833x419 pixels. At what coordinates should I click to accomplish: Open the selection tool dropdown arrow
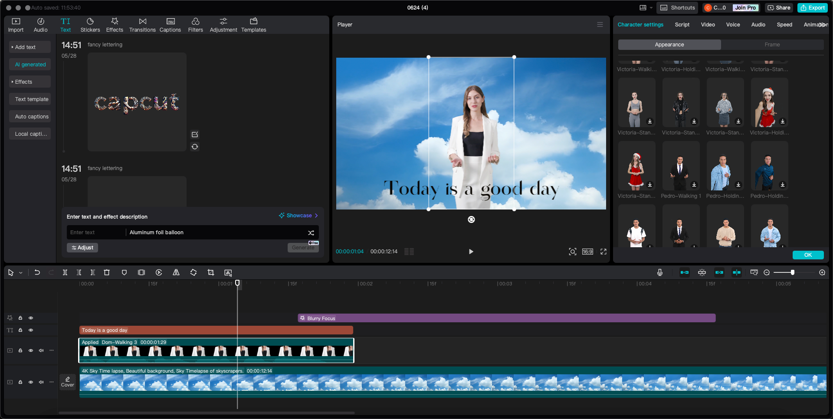pos(20,272)
